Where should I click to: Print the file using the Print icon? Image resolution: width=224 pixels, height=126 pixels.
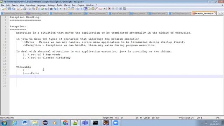coord(25,9)
